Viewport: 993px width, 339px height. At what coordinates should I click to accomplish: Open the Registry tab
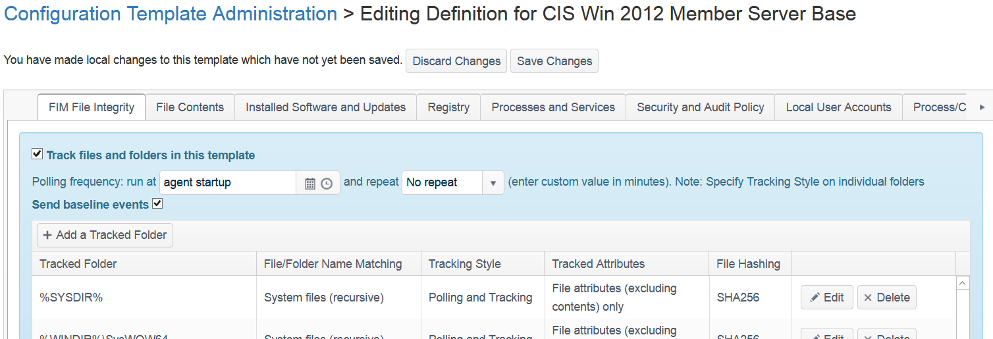(x=448, y=107)
